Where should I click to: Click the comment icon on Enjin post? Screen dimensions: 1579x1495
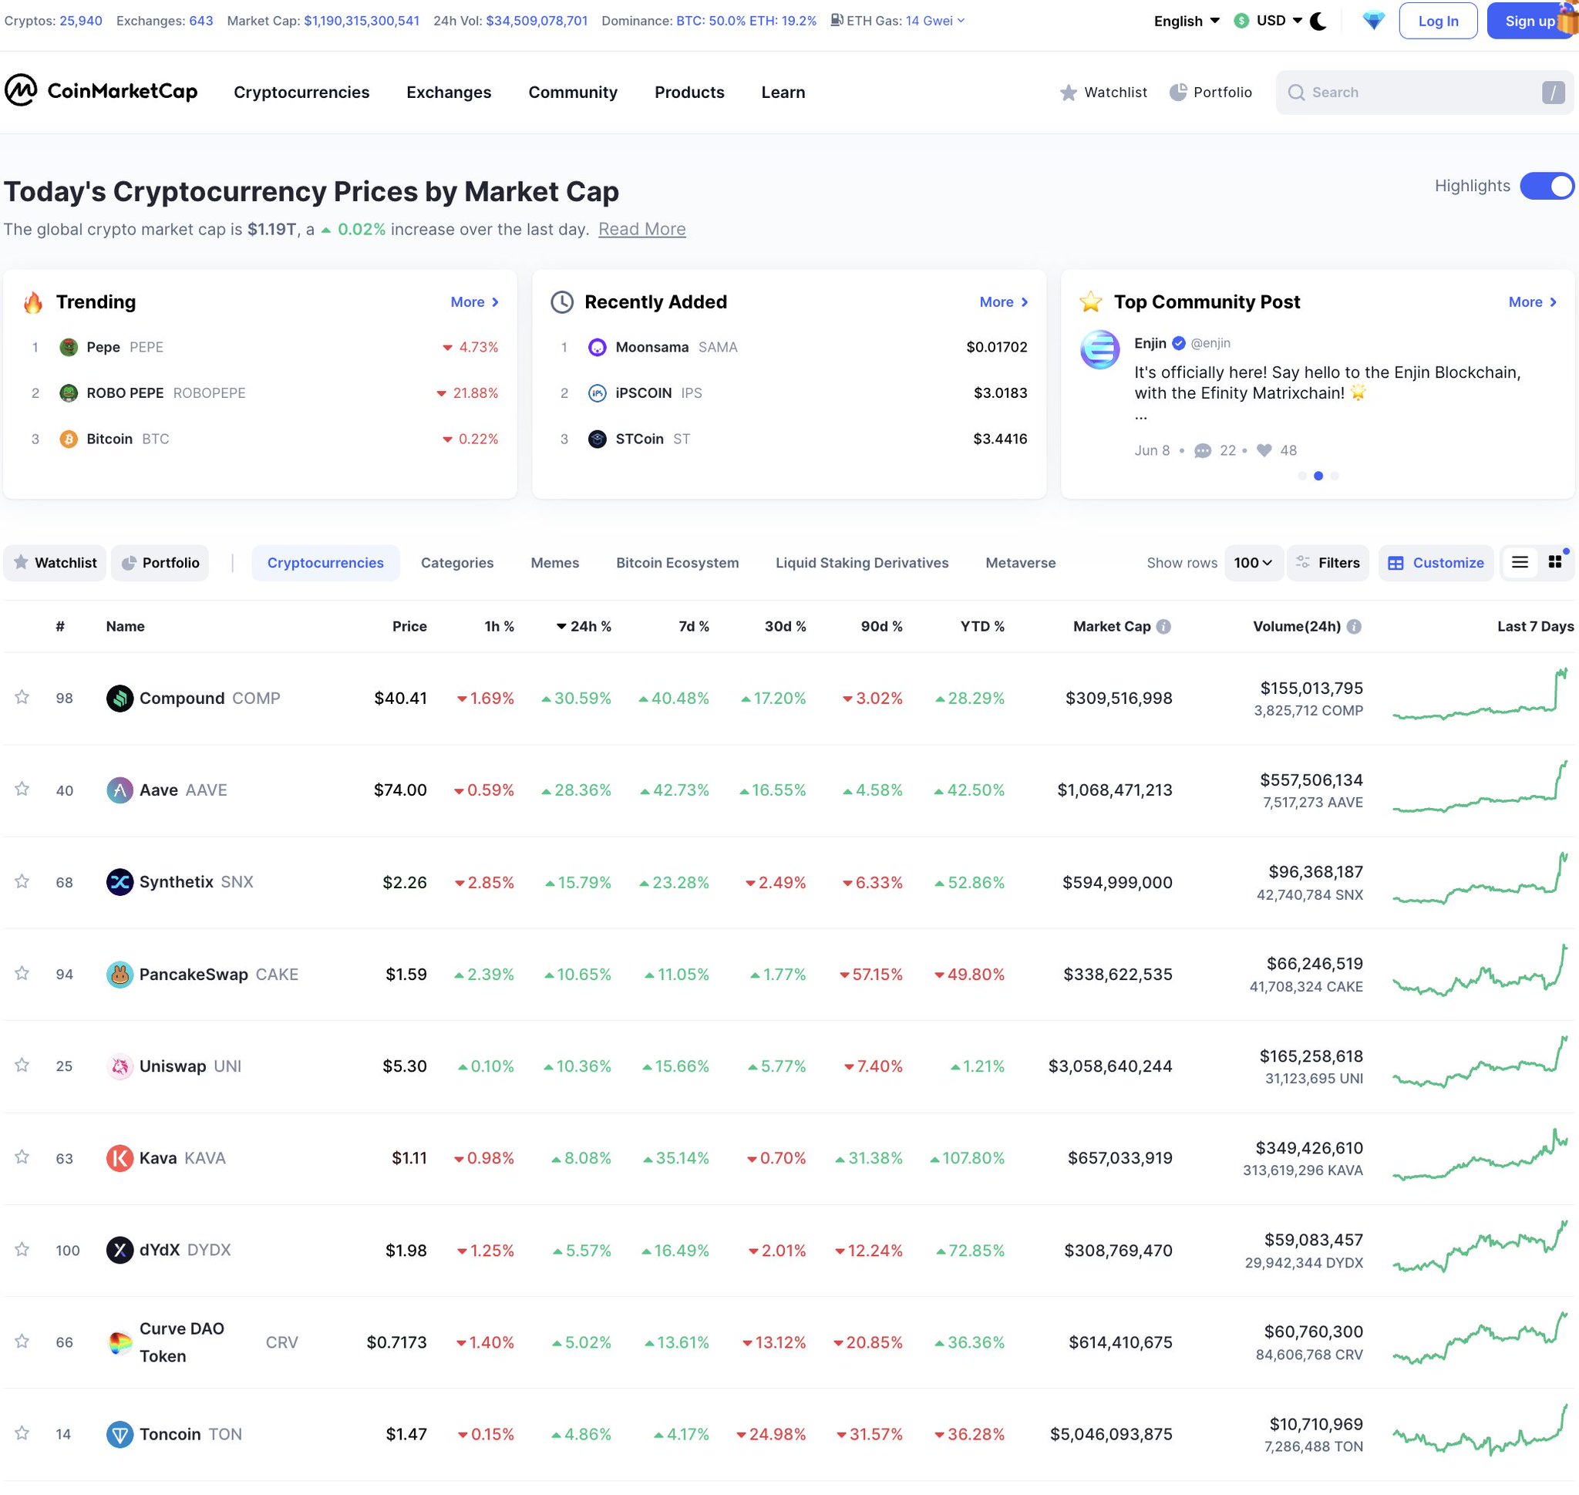[x=1203, y=451]
